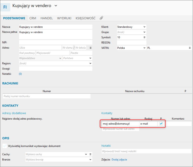The width and height of the screenshot is (193, 167).
Task: Expand the title chevron beside Kupujący w vendero
Action: pyautogui.click(x=56, y=6)
